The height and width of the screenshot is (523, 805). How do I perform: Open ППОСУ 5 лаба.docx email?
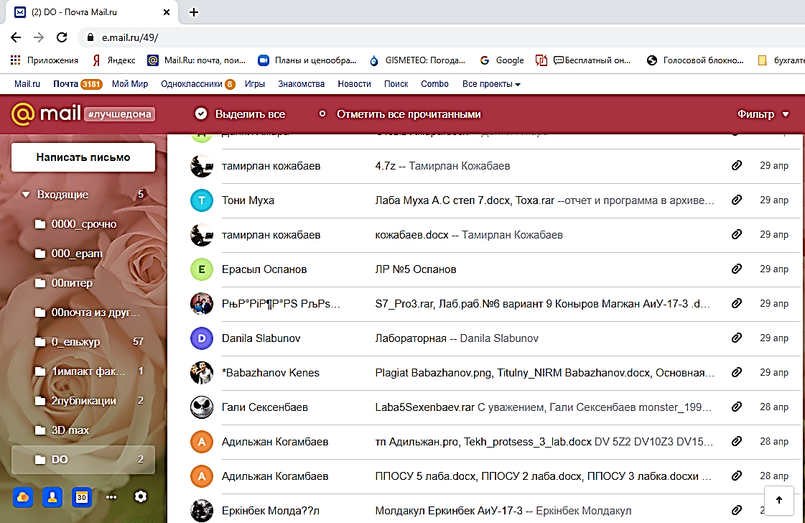pos(485,476)
